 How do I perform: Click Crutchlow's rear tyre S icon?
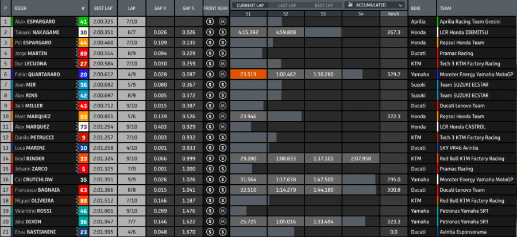point(222,180)
